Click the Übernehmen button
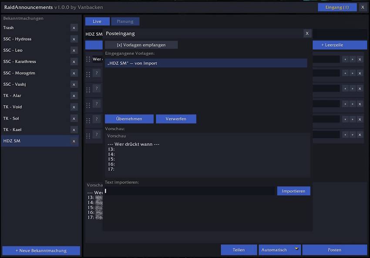The image size is (370, 258). (x=129, y=119)
